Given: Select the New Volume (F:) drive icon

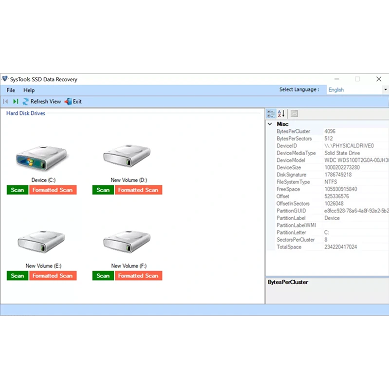Looking at the screenshot, I should point(127,241).
